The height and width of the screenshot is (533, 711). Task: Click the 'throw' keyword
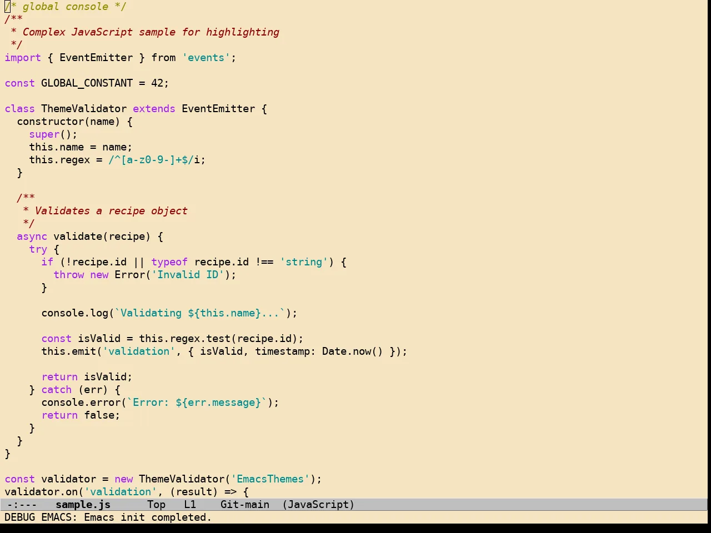click(68, 275)
